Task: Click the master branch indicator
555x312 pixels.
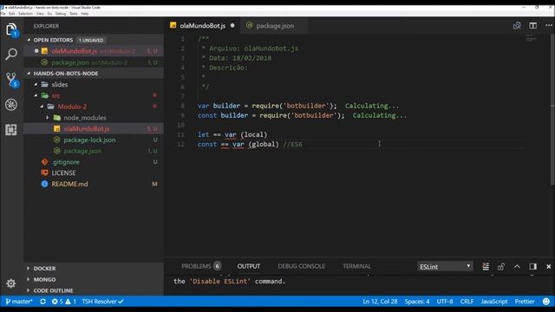Action: (19, 302)
